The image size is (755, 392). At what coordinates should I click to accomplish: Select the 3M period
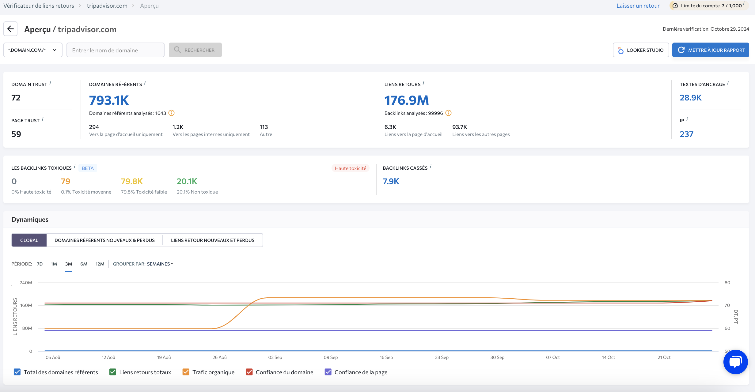(x=69, y=264)
